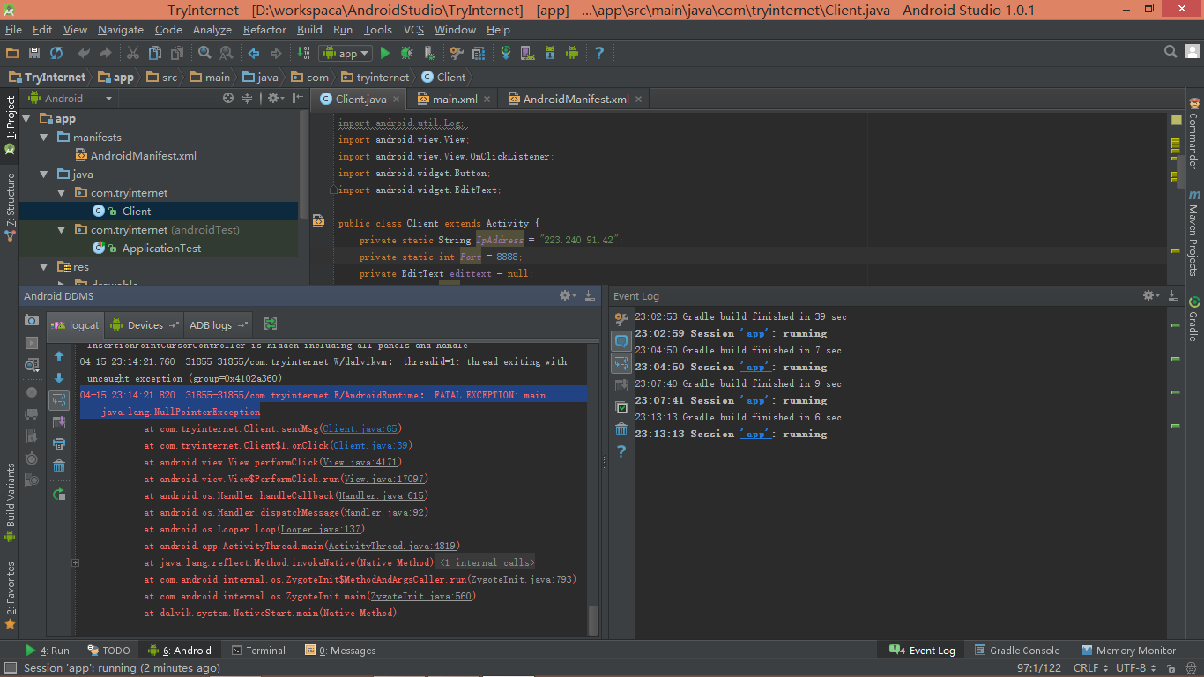Collapse the app module tree node

(x=26, y=119)
